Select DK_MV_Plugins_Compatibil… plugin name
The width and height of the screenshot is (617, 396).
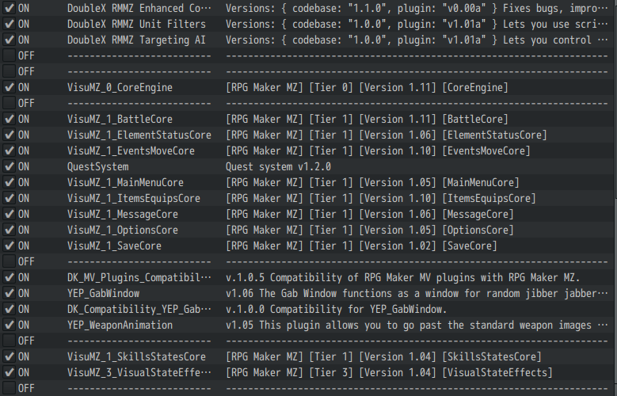point(139,277)
